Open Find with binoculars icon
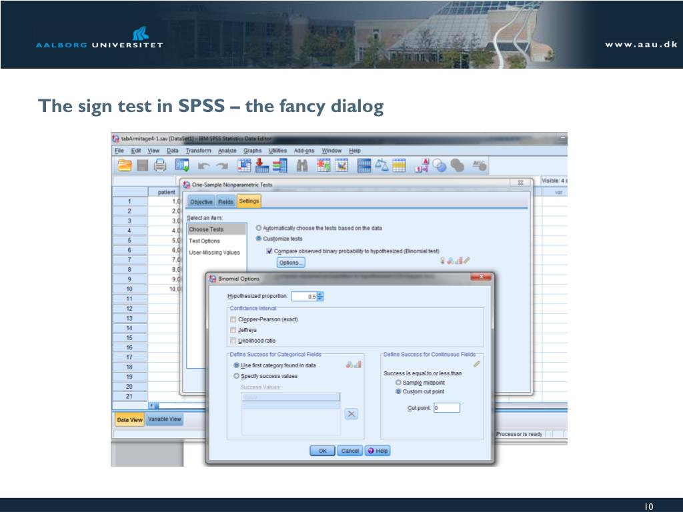The height and width of the screenshot is (512, 683). coord(302,165)
